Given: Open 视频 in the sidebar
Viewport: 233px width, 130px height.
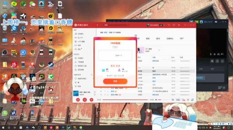Looking at the screenshot, I should [79, 45].
